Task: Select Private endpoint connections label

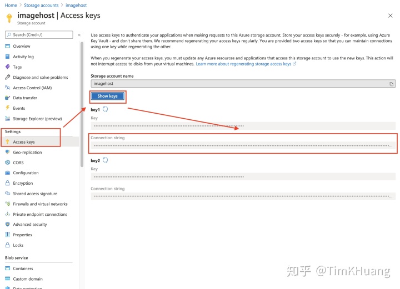Action: [40, 215]
